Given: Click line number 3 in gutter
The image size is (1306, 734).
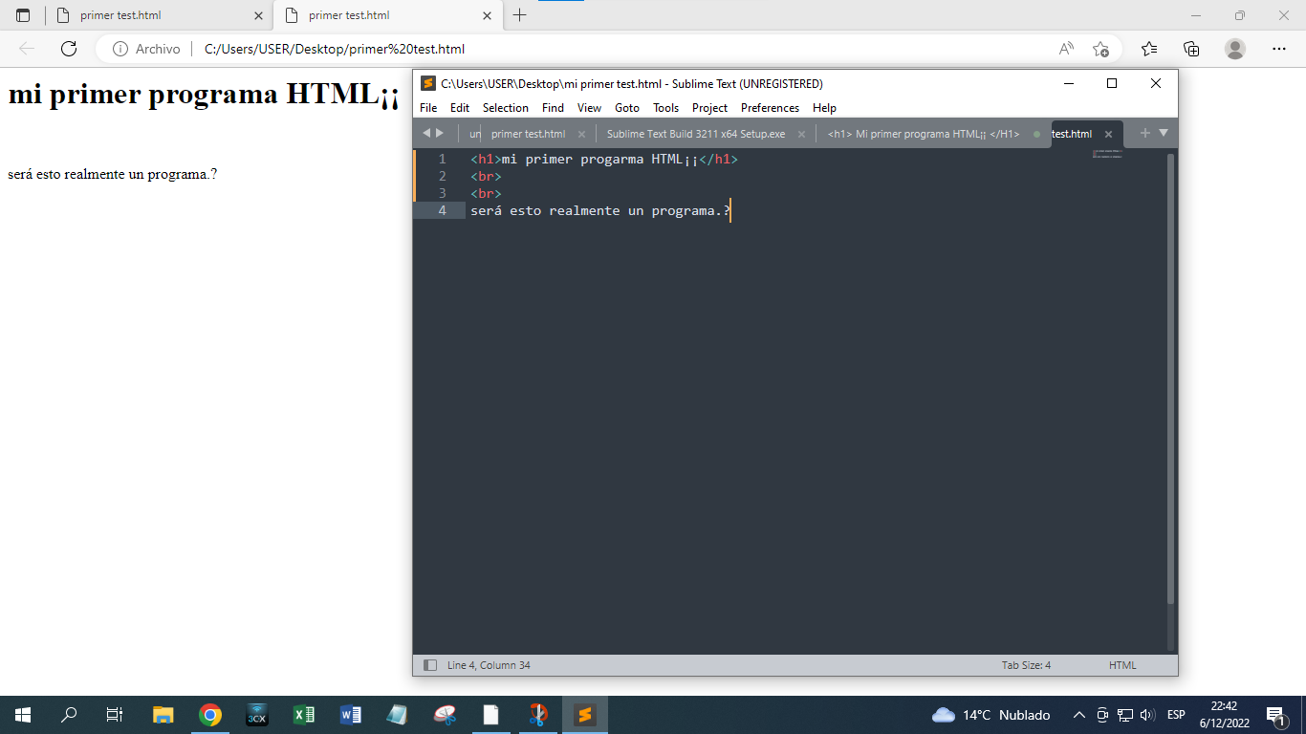Looking at the screenshot, I should point(442,193).
